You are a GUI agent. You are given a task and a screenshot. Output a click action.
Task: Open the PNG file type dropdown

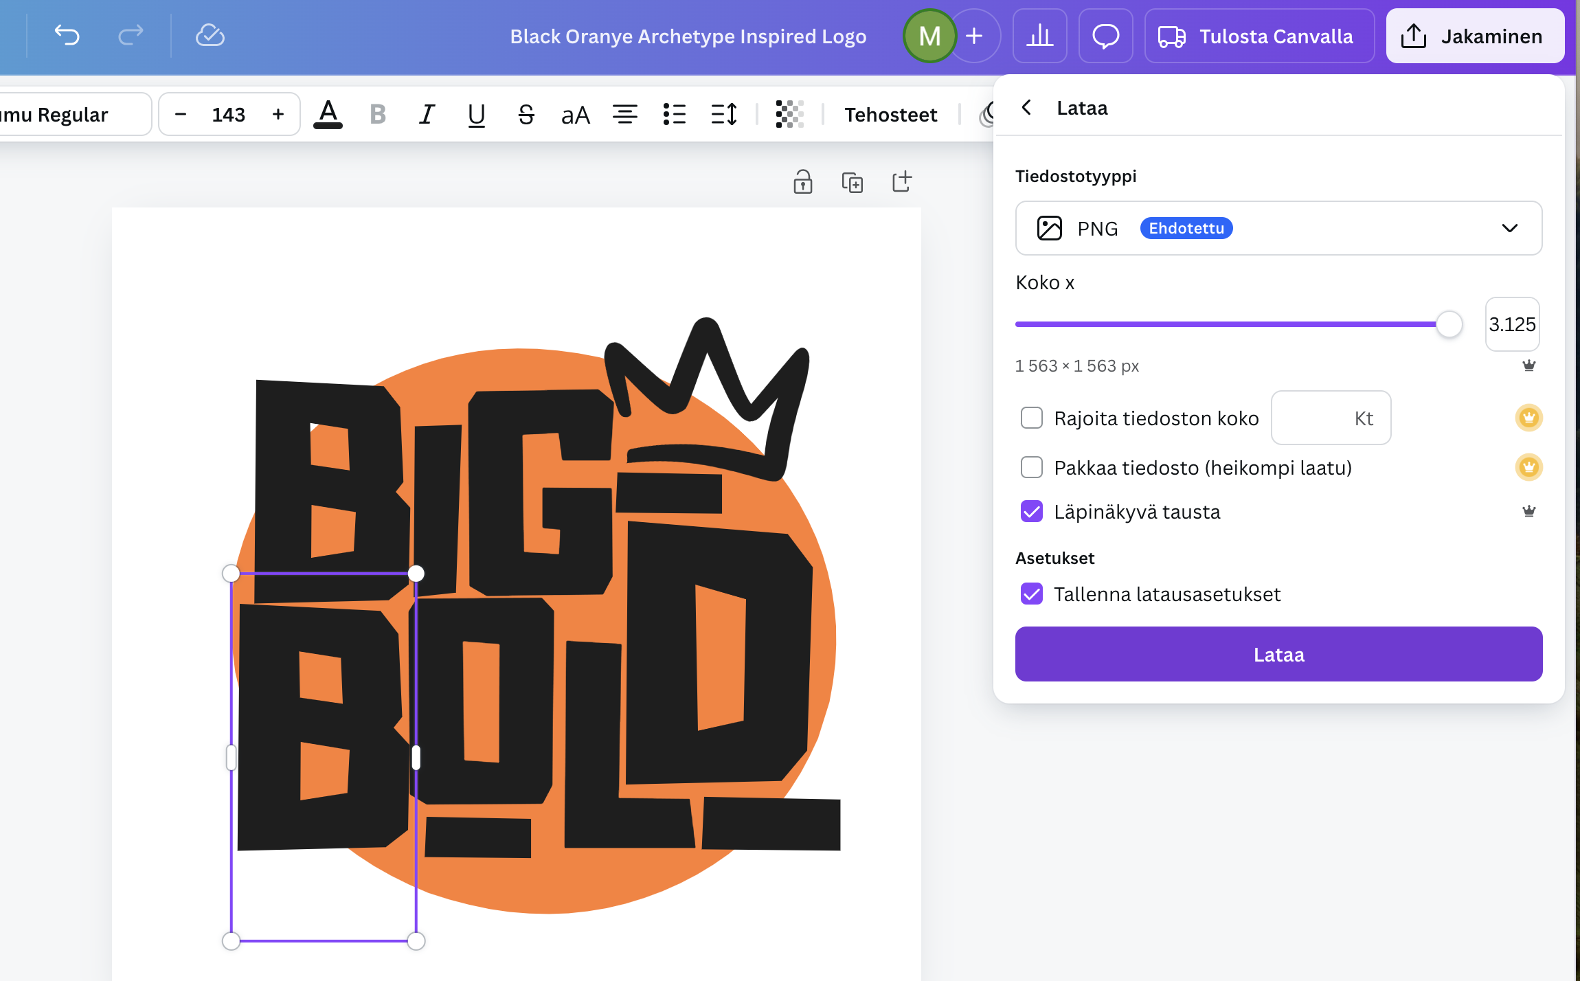coord(1278,228)
